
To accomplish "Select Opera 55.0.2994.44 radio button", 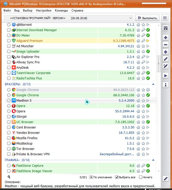I will pos(9,111).
